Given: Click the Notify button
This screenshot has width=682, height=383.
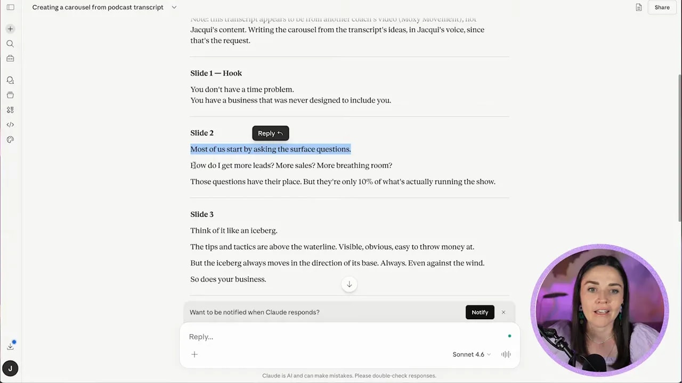Looking at the screenshot, I should pyautogui.click(x=480, y=312).
